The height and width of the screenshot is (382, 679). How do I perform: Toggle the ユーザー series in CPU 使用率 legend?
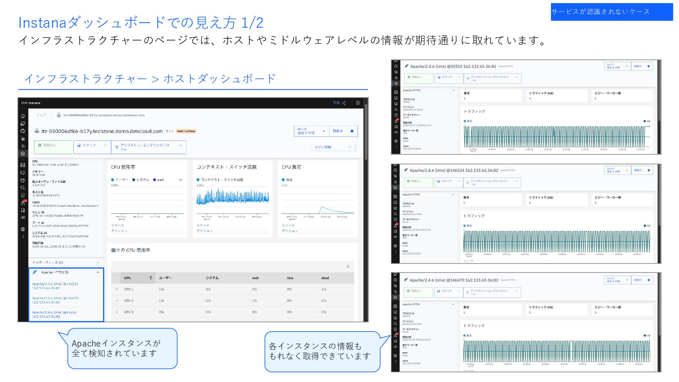pyautogui.click(x=120, y=180)
